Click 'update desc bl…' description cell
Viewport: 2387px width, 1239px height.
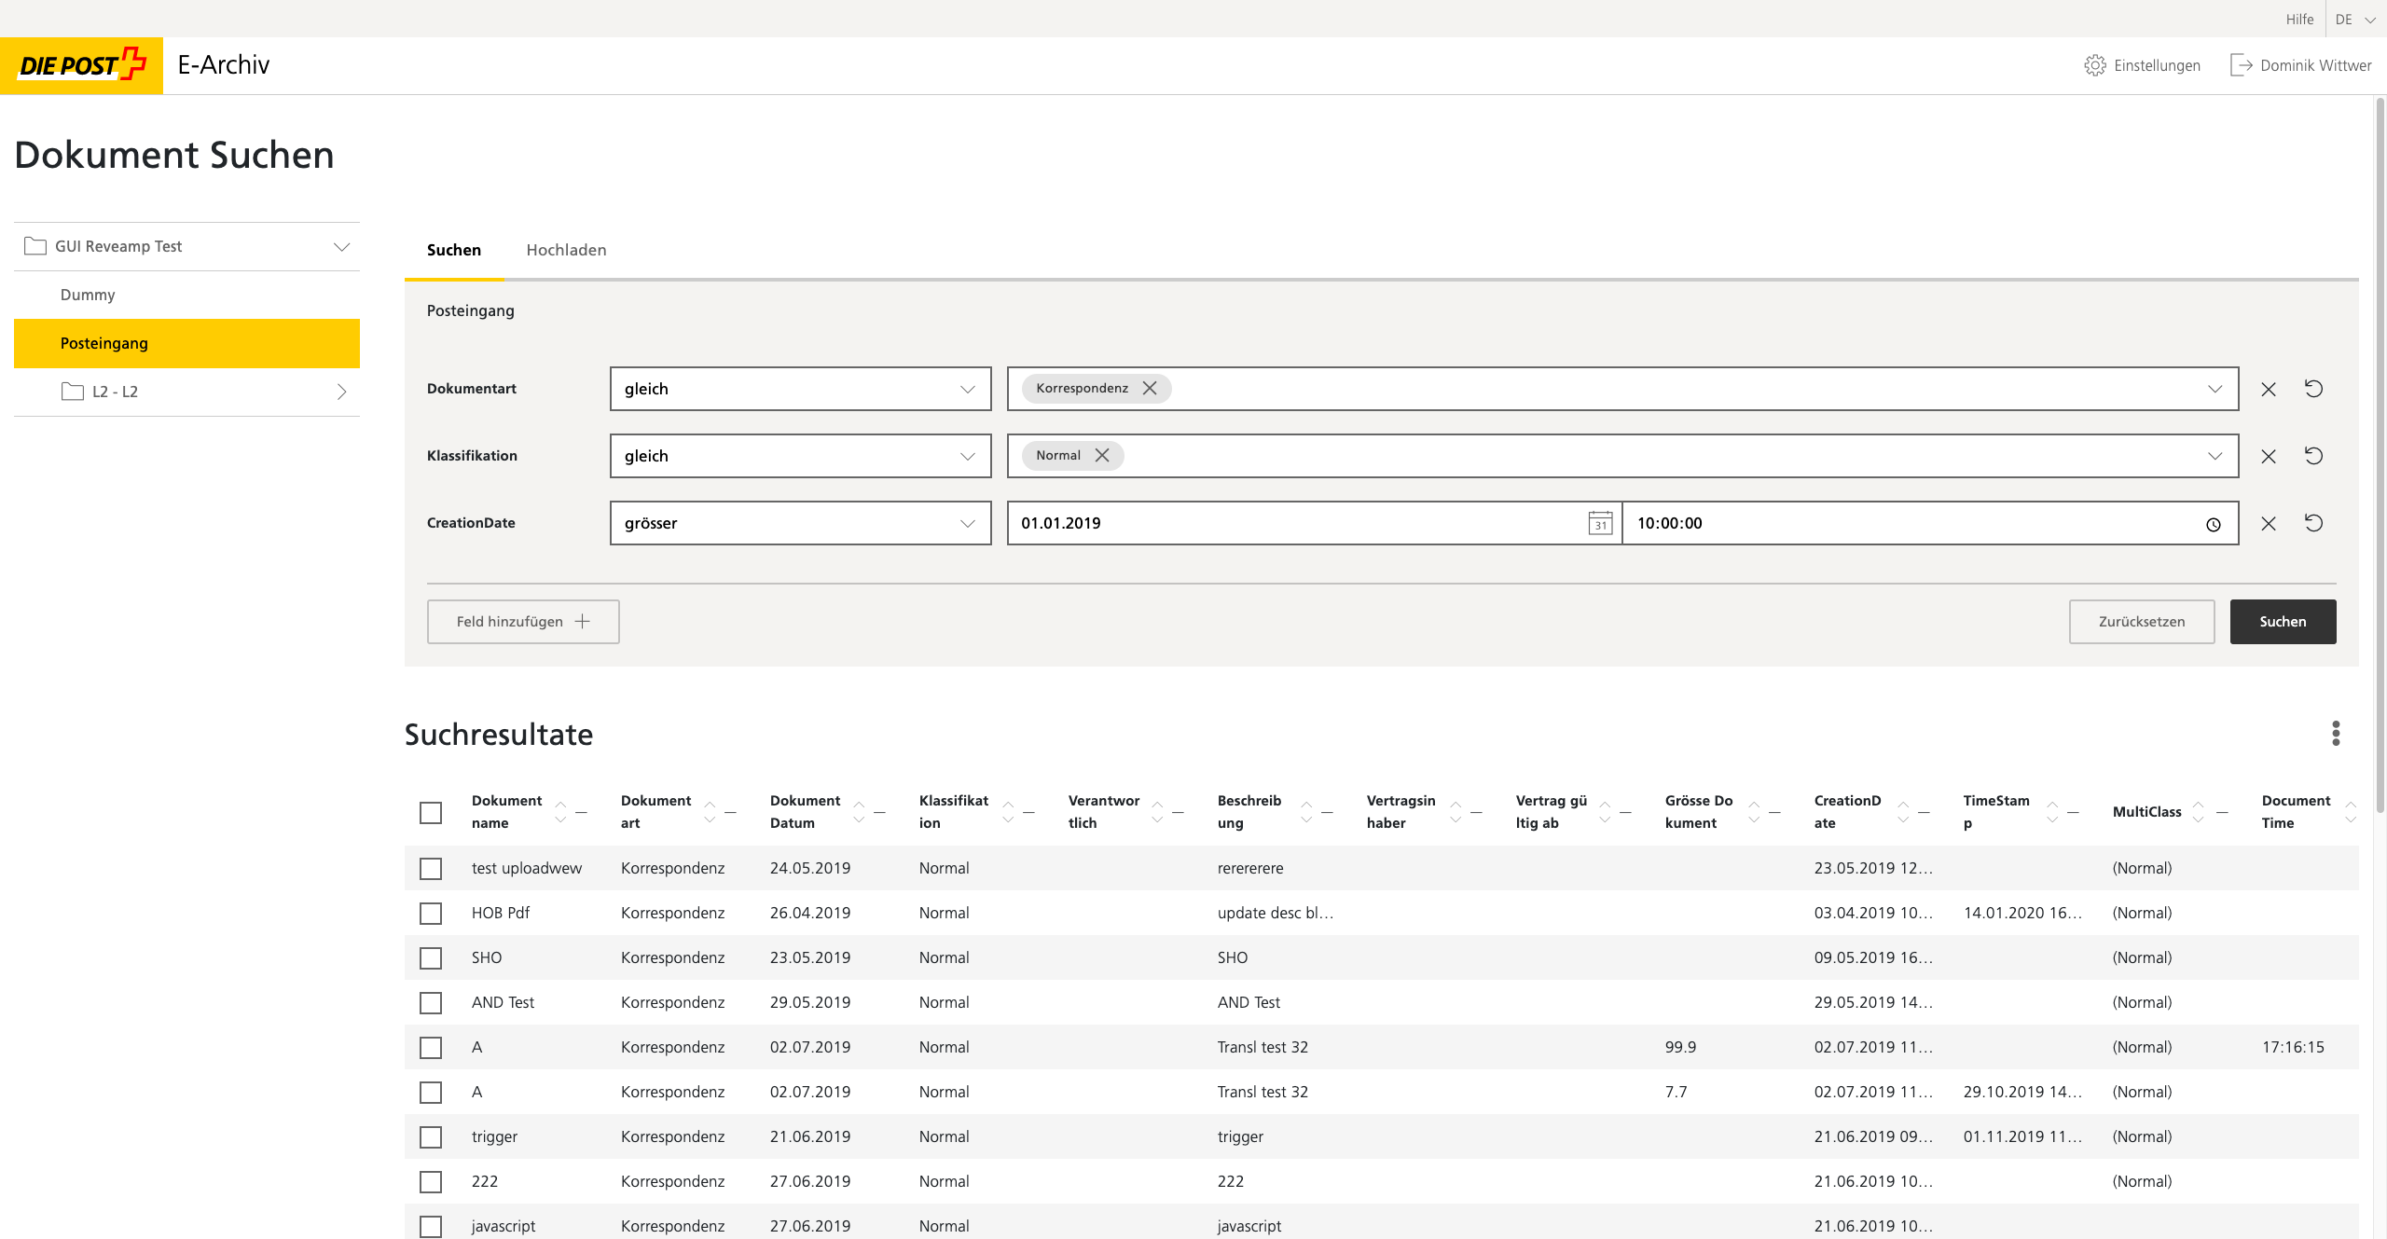[1276, 913]
